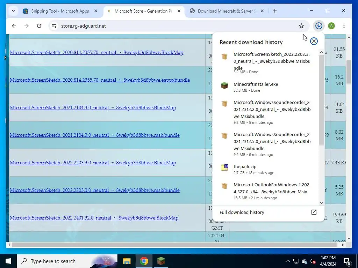Click the download list scrollbar thumb
The width and height of the screenshot is (358, 268).
click(x=322, y=99)
